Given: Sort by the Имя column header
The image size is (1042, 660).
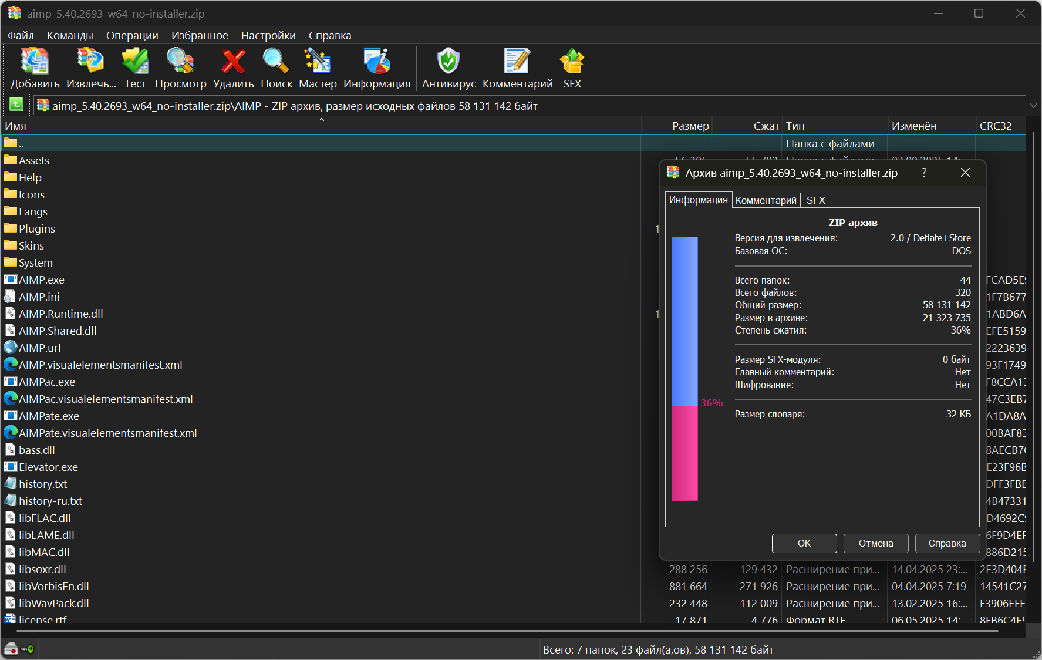Looking at the screenshot, I should 321,126.
